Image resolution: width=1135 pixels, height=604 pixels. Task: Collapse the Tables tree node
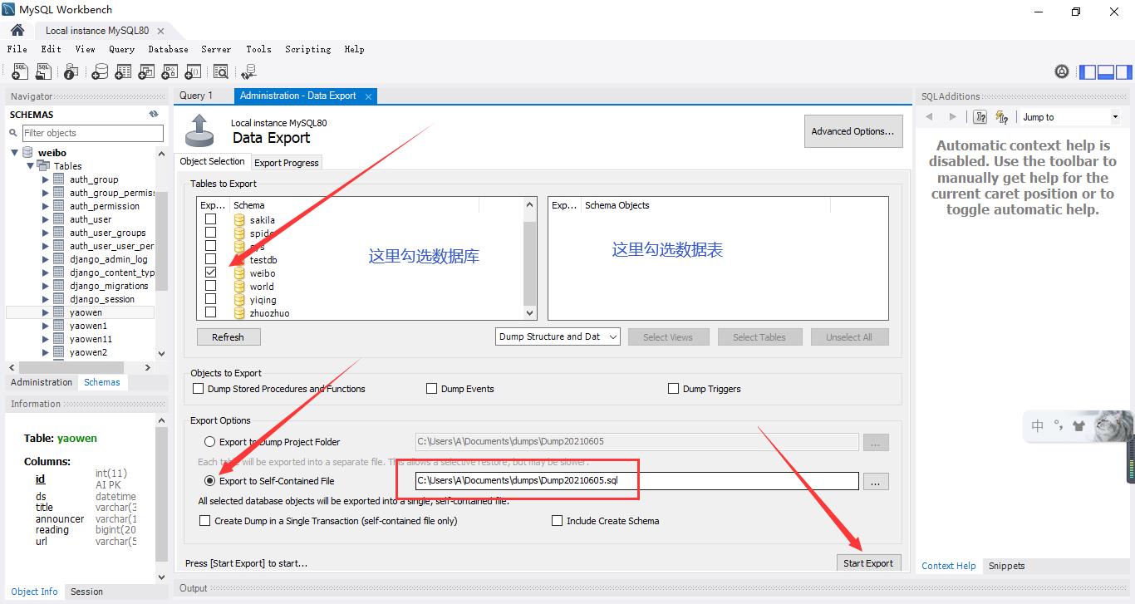30,166
